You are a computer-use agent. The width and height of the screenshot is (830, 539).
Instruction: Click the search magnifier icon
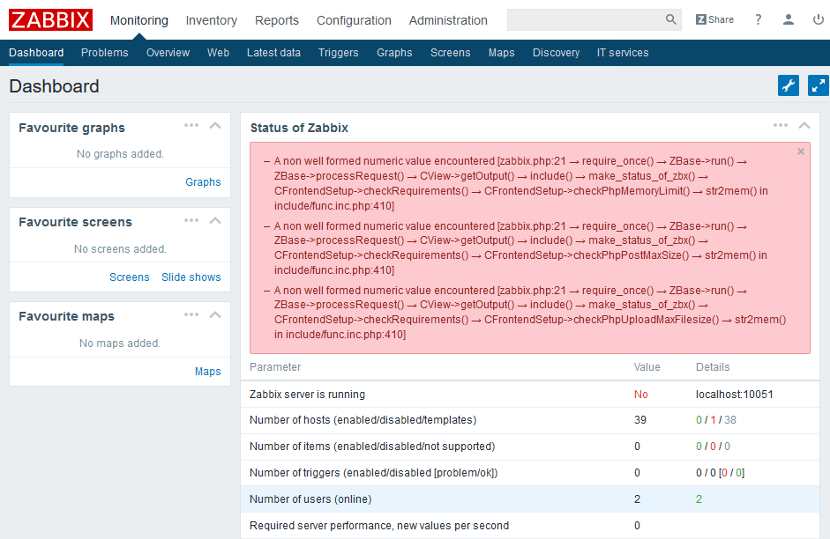pos(670,19)
